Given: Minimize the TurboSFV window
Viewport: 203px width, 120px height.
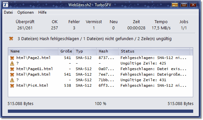Looking at the screenshot, I should pos(175,5).
